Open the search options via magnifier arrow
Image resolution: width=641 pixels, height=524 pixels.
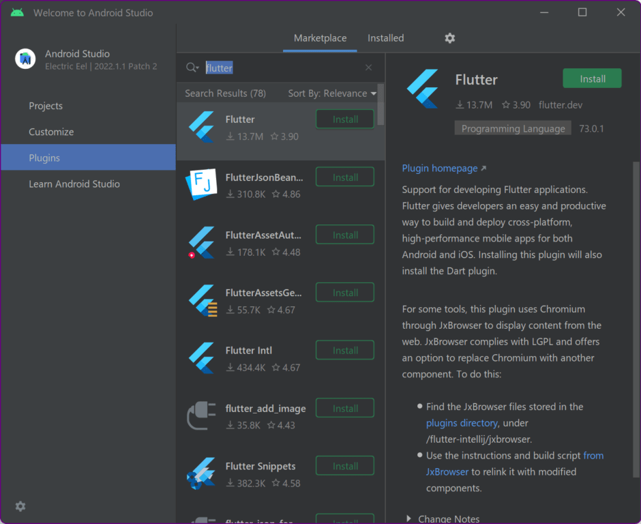coord(192,68)
